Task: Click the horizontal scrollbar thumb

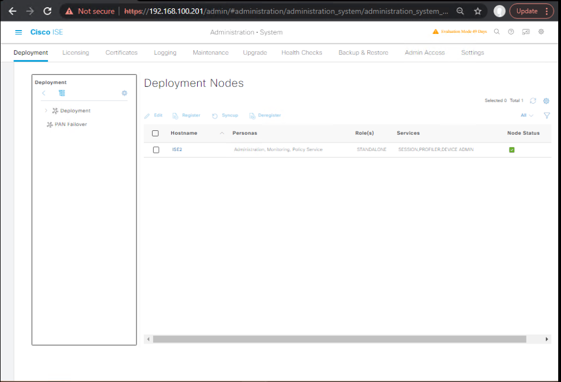Action: tap(339, 339)
